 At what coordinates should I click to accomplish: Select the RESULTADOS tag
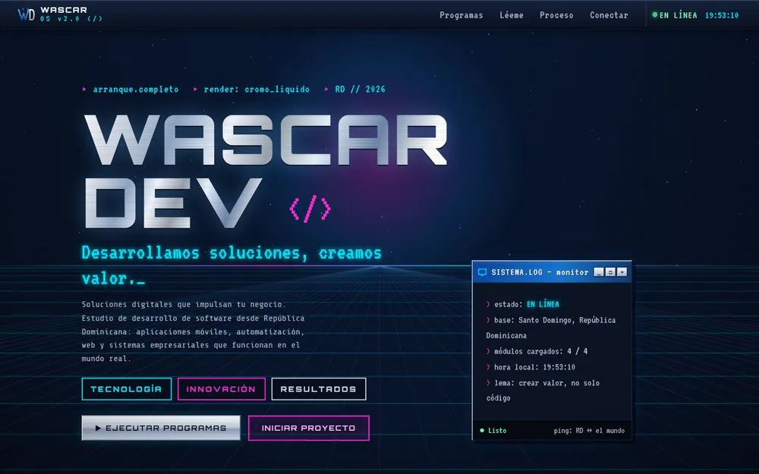pos(319,389)
